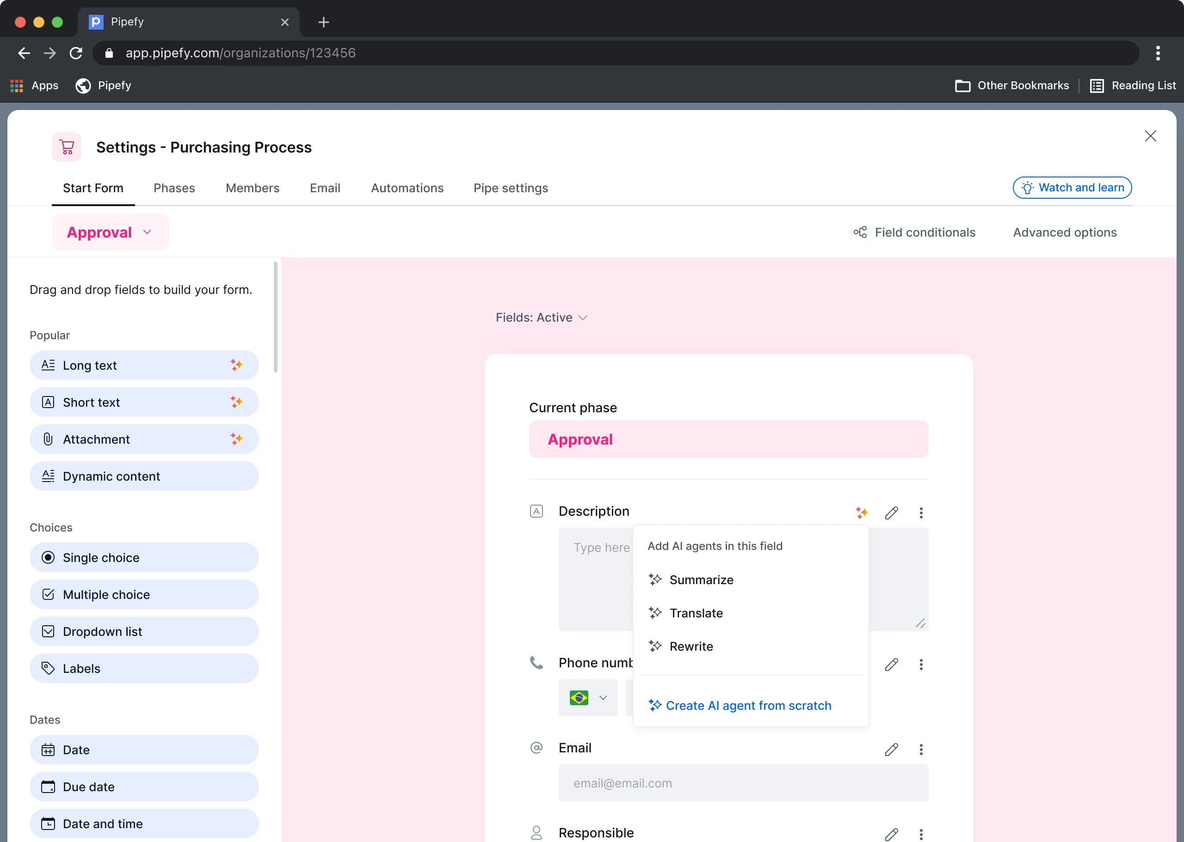Image resolution: width=1184 pixels, height=842 pixels.
Task: Click the shopping cart pipe icon
Action: pos(67,147)
